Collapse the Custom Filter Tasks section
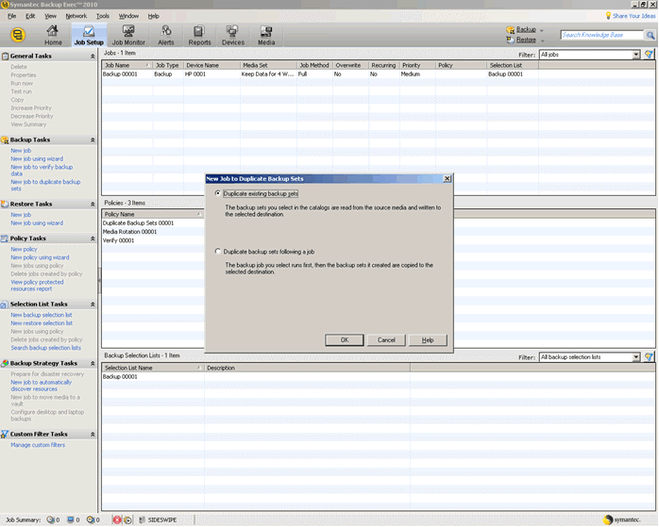This screenshot has width=659, height=527. tap(93, 435)
